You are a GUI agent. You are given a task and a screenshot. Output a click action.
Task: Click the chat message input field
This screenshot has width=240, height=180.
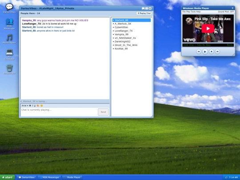pos(59,112)
